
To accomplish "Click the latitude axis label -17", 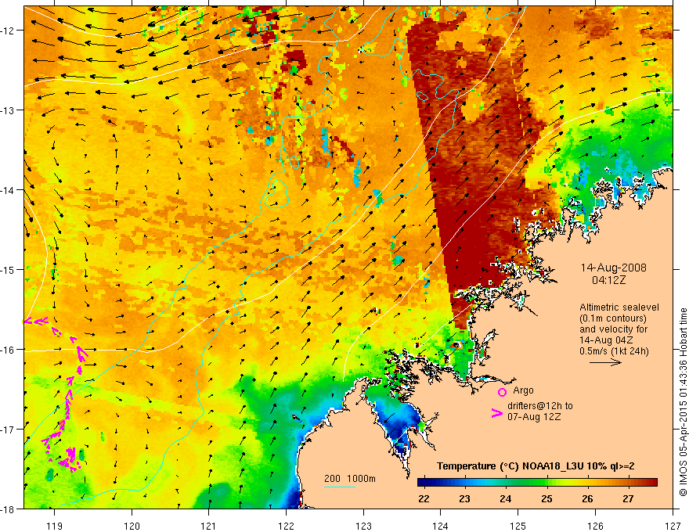I will coord(8,429).
